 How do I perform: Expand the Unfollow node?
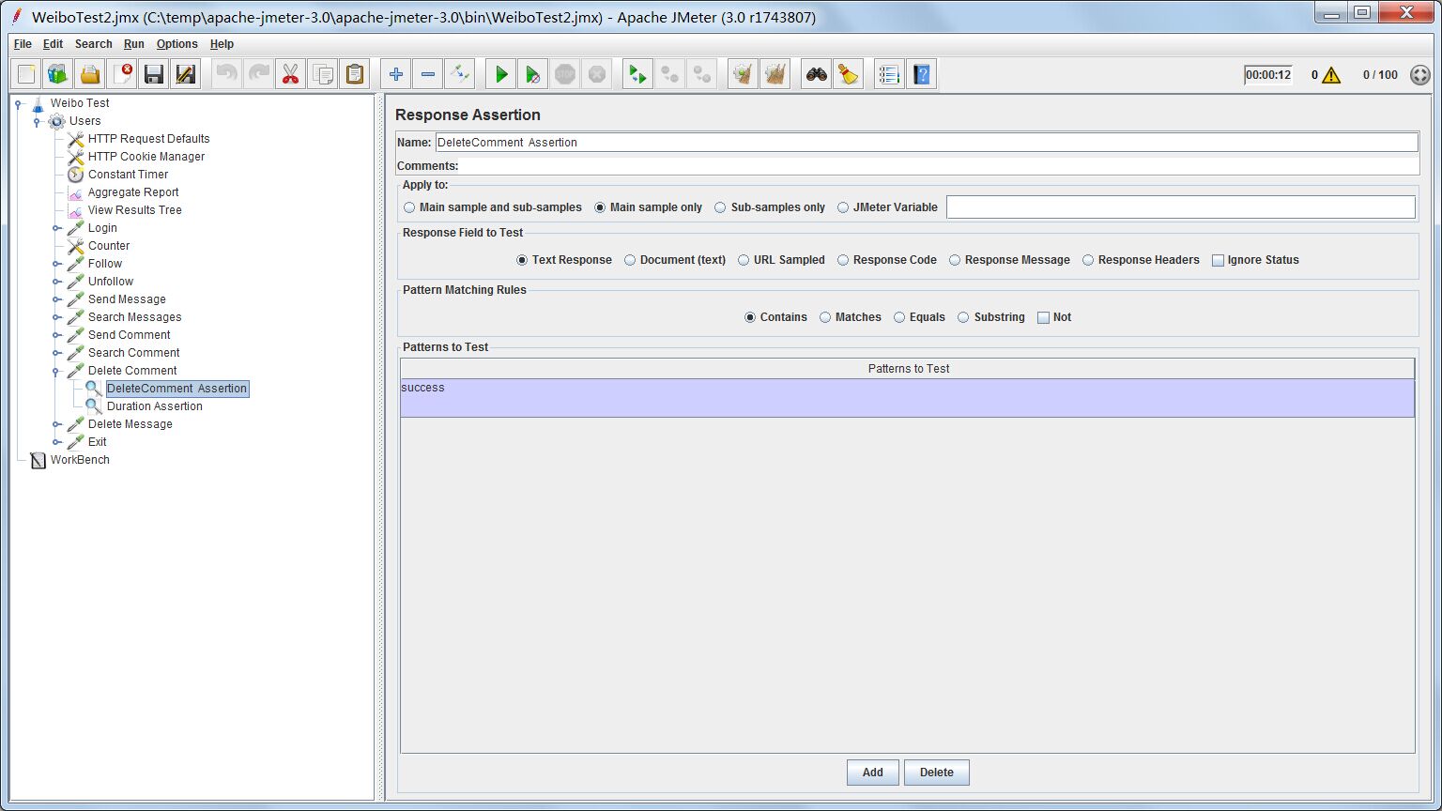pyautogui.click(x=56, y=282)
